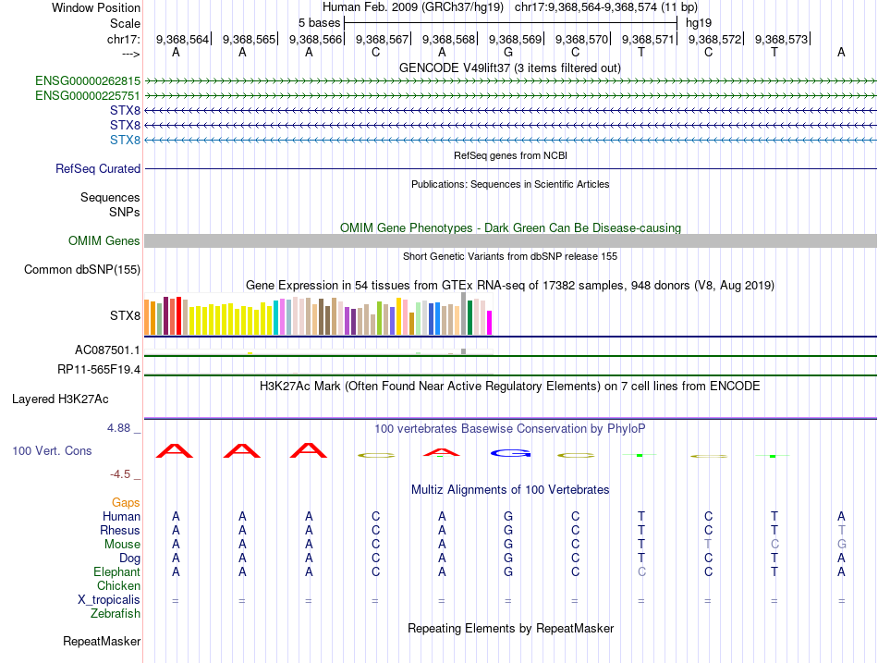Click the RefSeq Curated track label

coord(98,168)
